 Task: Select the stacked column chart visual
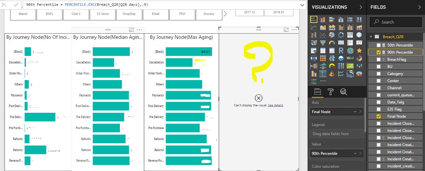pos(323,19)
